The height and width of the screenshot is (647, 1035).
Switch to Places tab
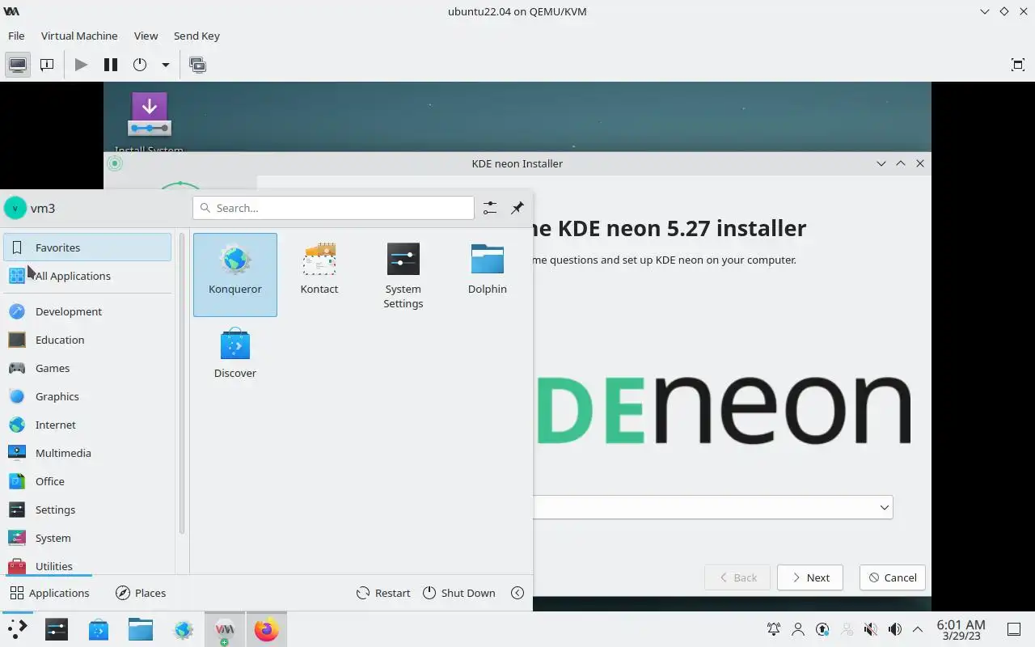(x=141, y=593)
